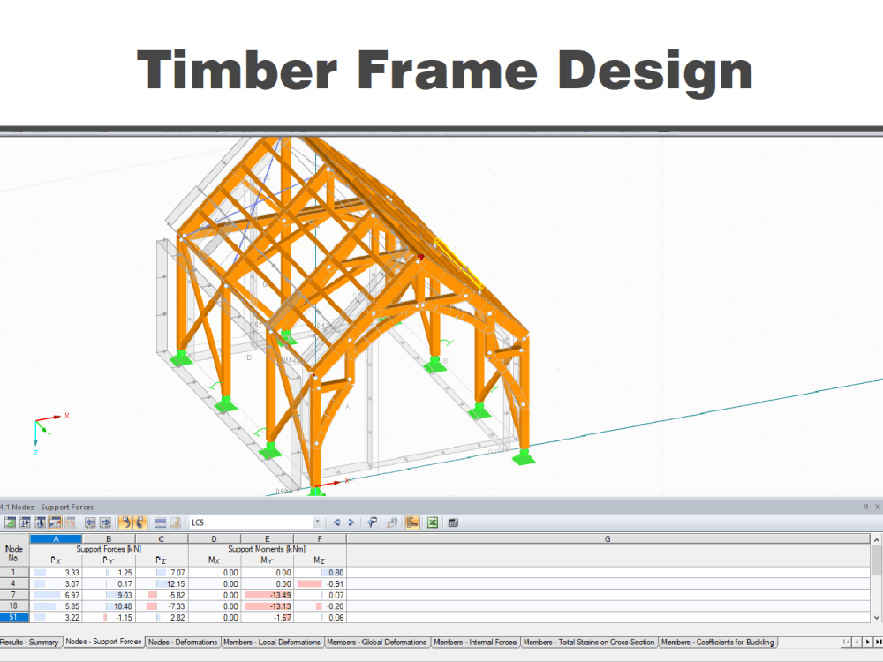The height and width of the screenshot is (662, 883).
Task: Export the support forces table to Excel
Action: point(433,523)
